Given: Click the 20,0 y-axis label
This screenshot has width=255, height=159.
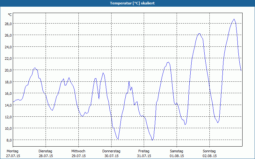Looking at the screenshot, I should [x=8, y=70].
